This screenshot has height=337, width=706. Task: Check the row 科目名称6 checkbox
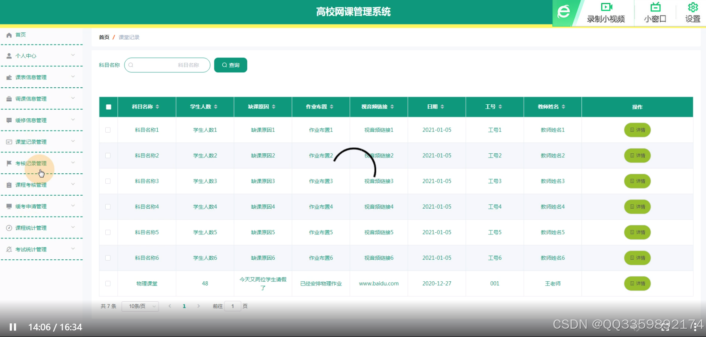108,258
